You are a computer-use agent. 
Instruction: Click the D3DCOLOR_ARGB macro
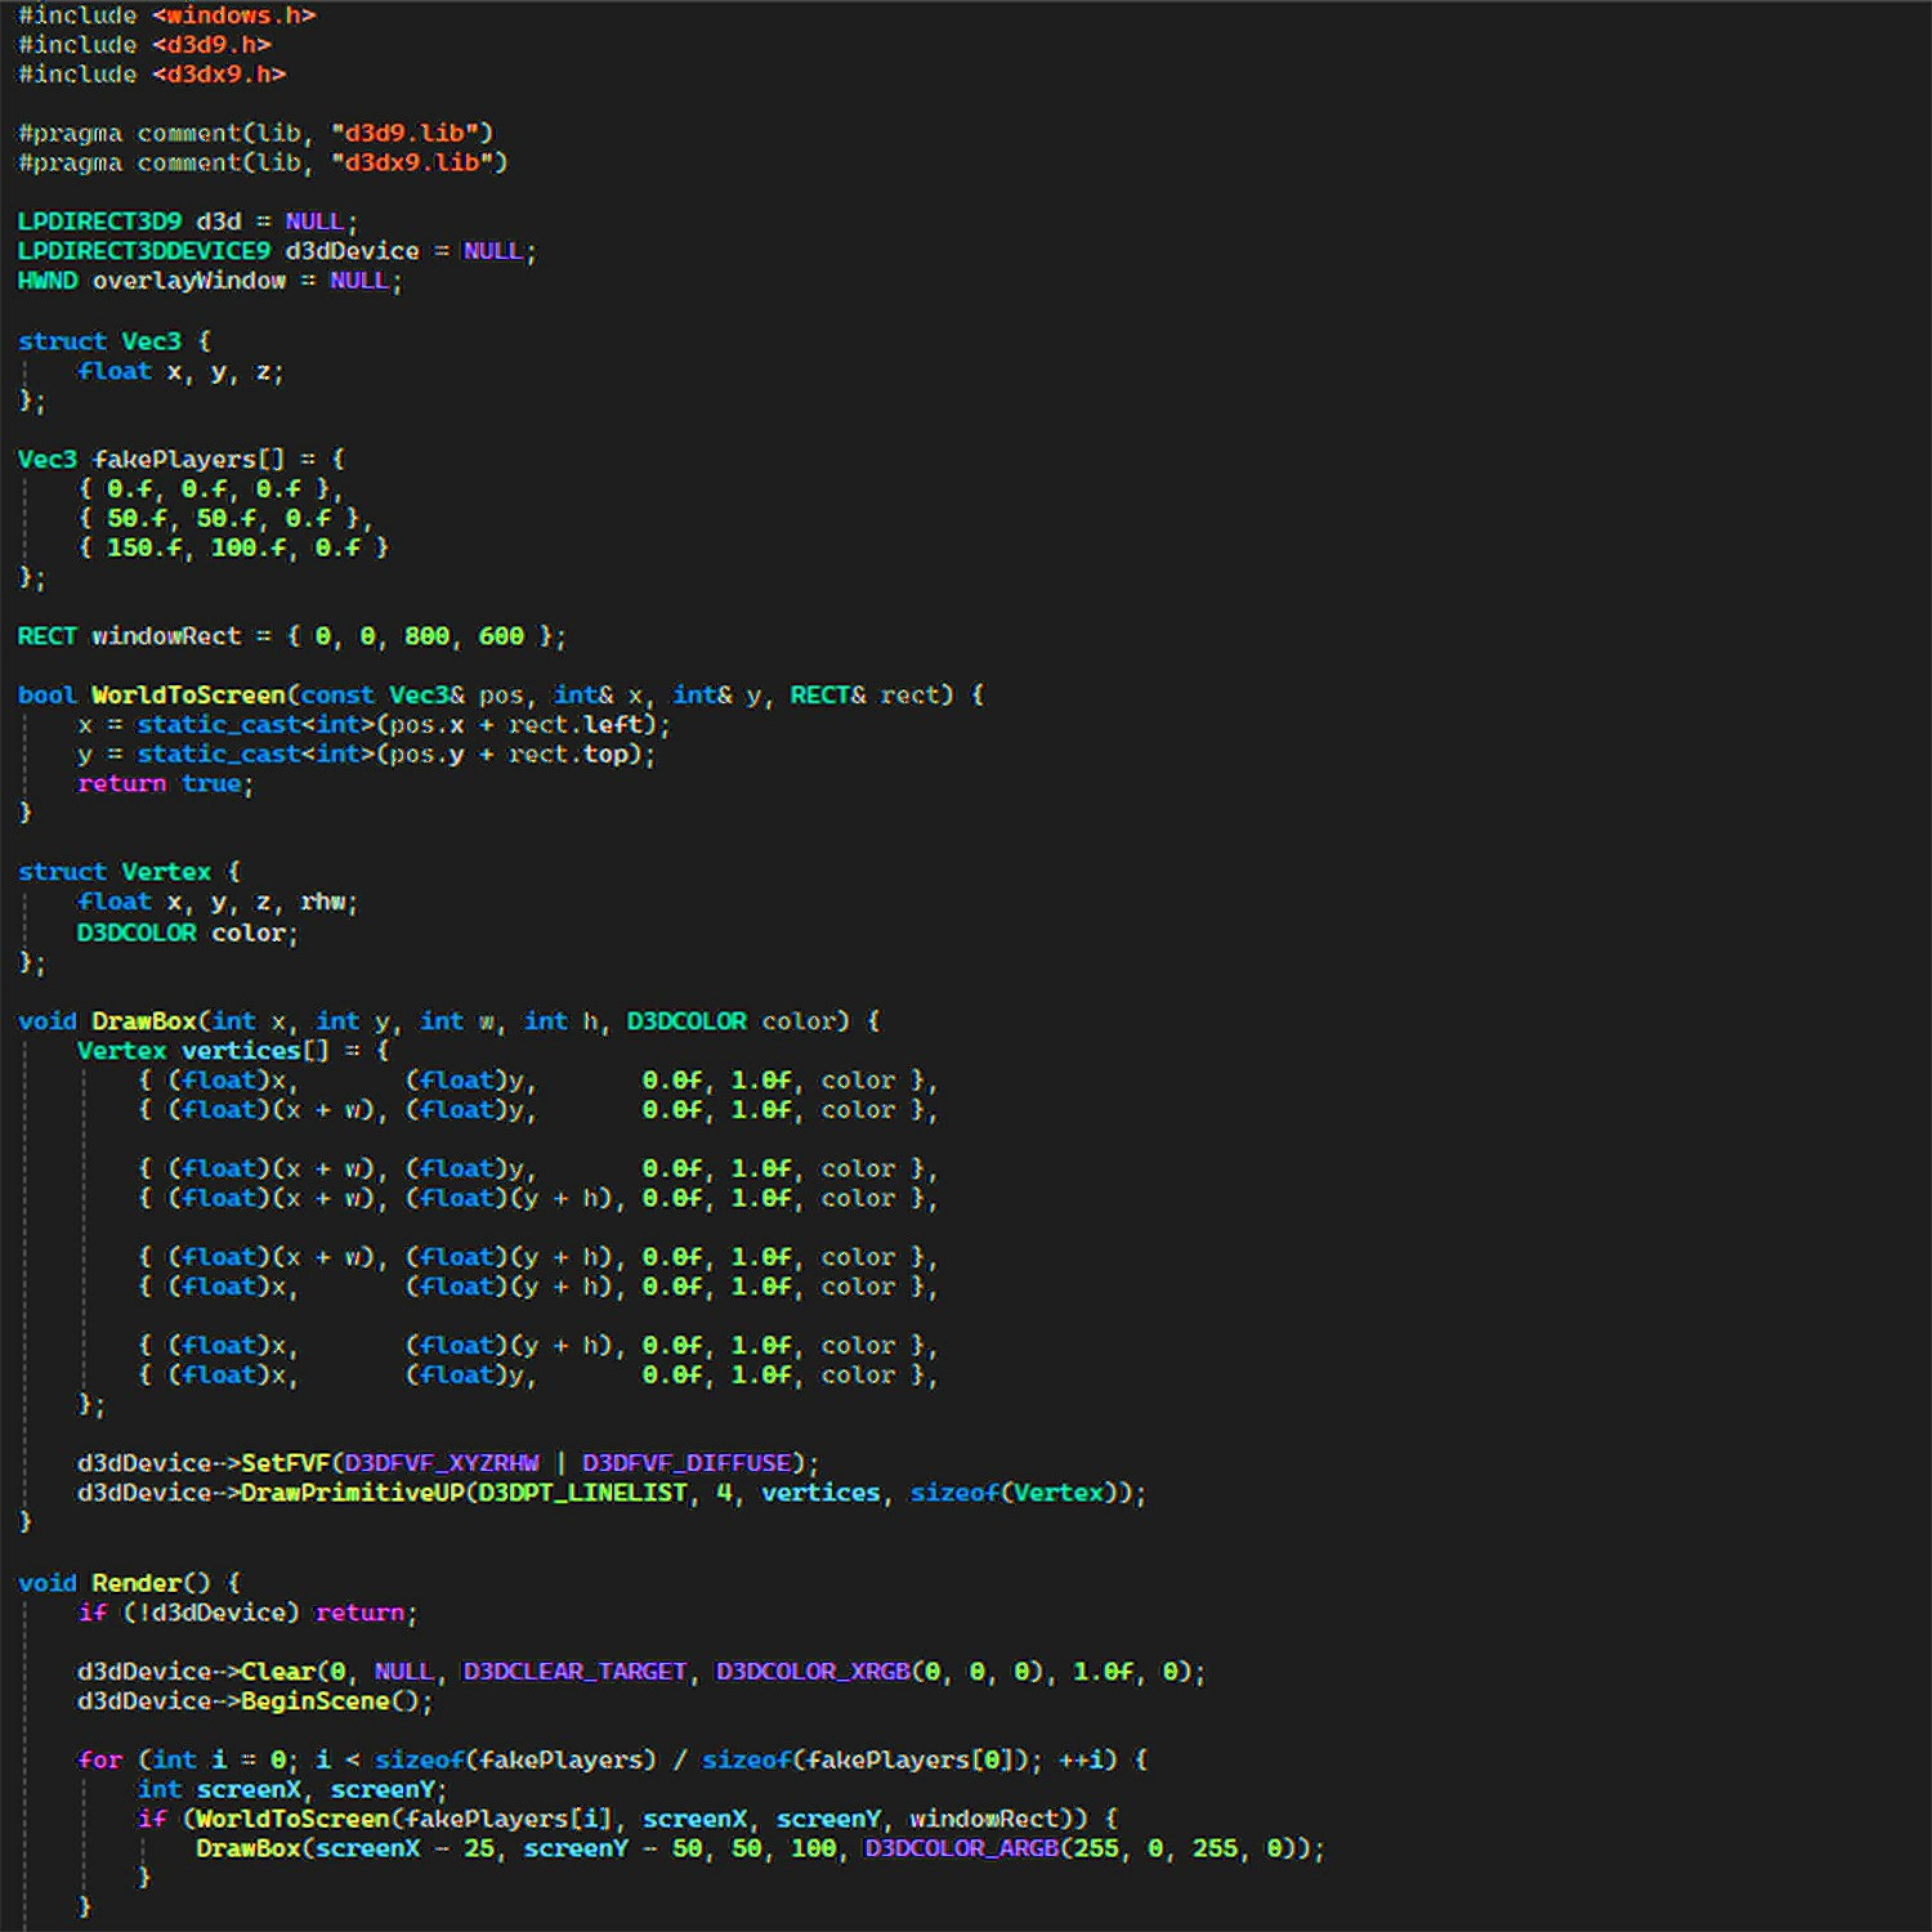point(961,1848)
